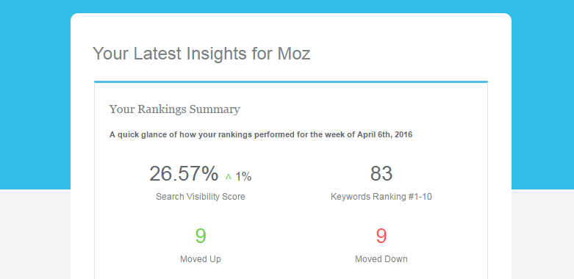
Task: Click the week of April 6th description text
Action: click(261, 134)
